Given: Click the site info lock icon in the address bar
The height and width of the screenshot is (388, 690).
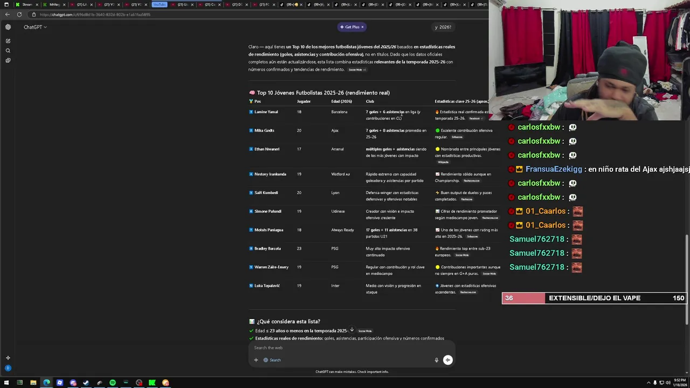Looking at the screenshot, I should [x=34, y=15].
